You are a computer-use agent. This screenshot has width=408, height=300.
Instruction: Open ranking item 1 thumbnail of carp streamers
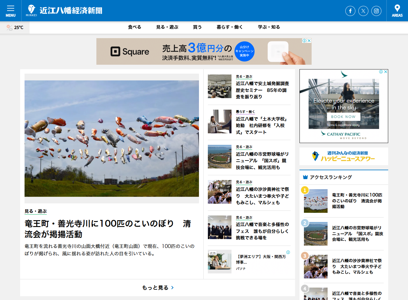[x=315, y=201]
